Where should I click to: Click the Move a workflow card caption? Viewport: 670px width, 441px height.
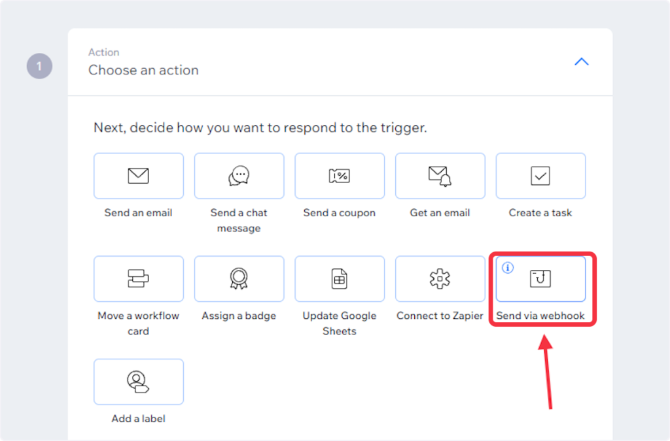point(138,323)
